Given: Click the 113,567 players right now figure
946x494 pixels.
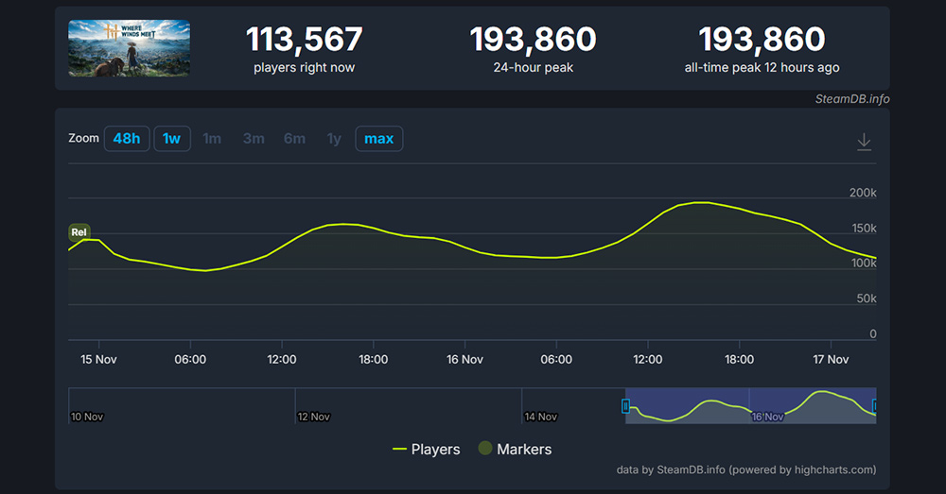Looking at the screenshot, I should coord(304,40).
